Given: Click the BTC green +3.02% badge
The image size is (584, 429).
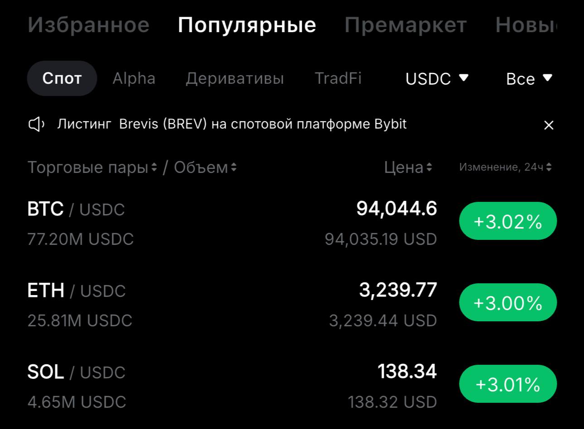Looking at the screenshot, I should point(507,221).
